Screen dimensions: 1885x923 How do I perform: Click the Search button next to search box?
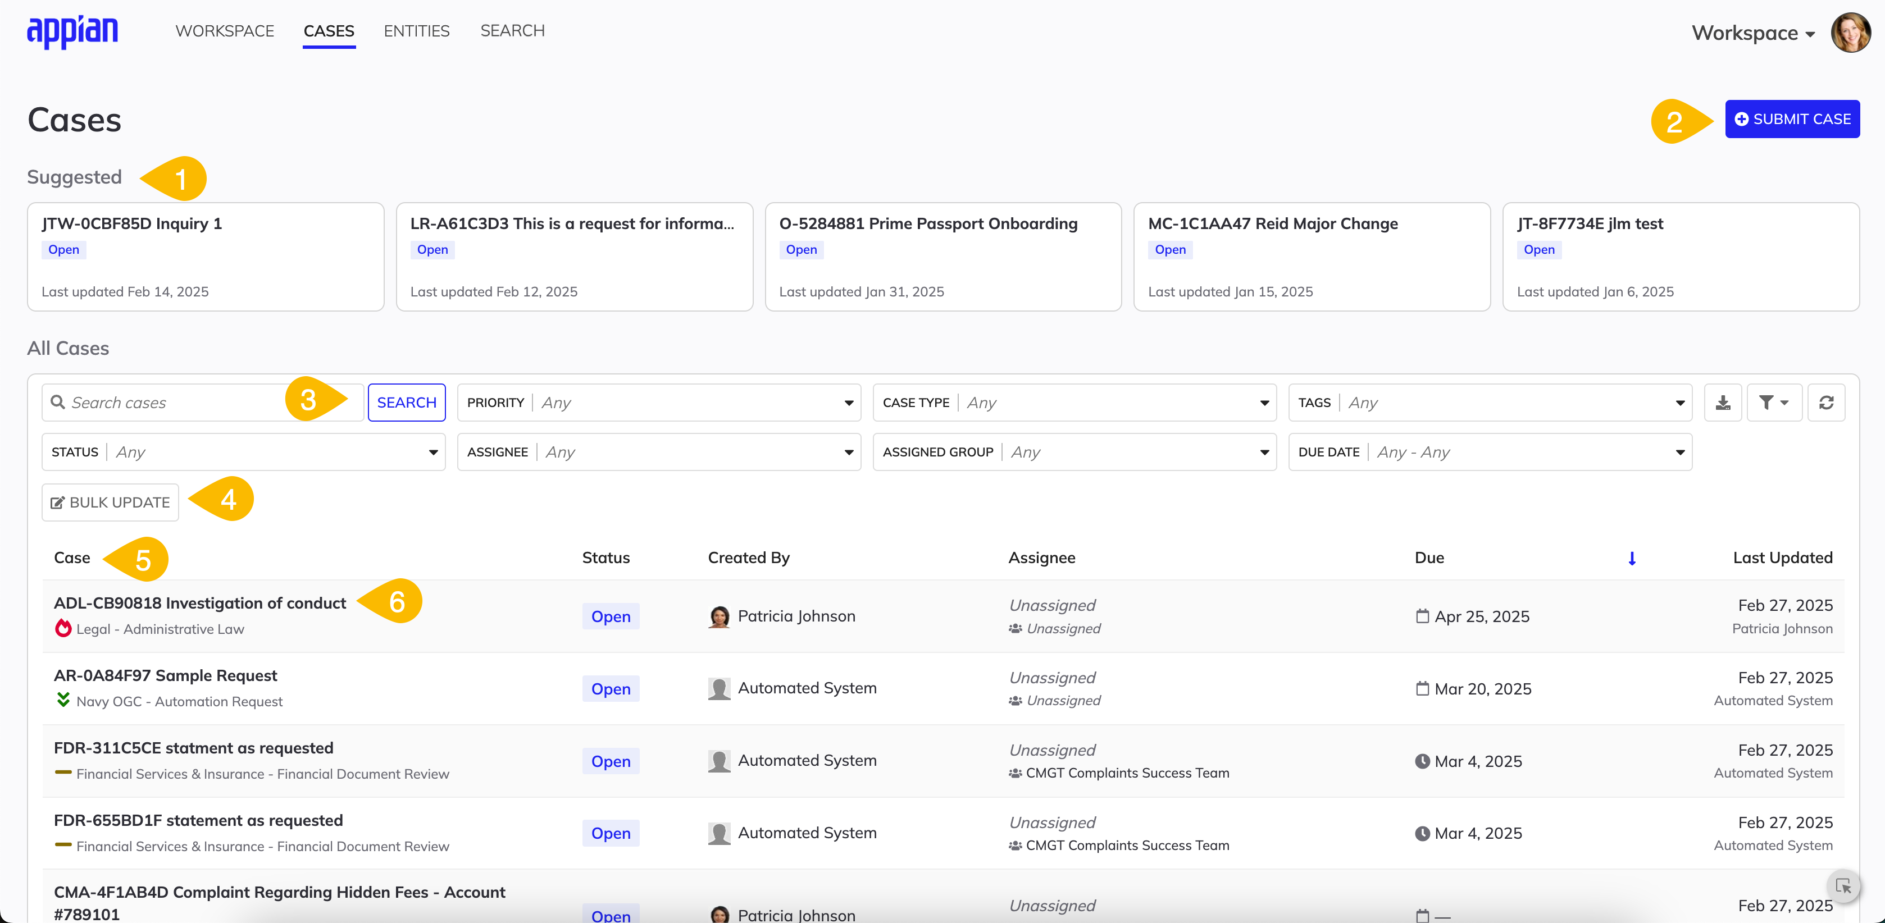point(406,402)
